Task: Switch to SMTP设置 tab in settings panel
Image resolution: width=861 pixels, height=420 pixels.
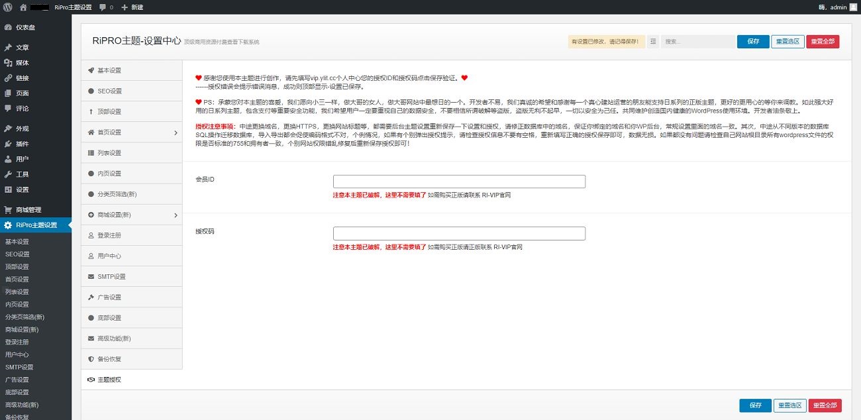Action: [131, 276]
